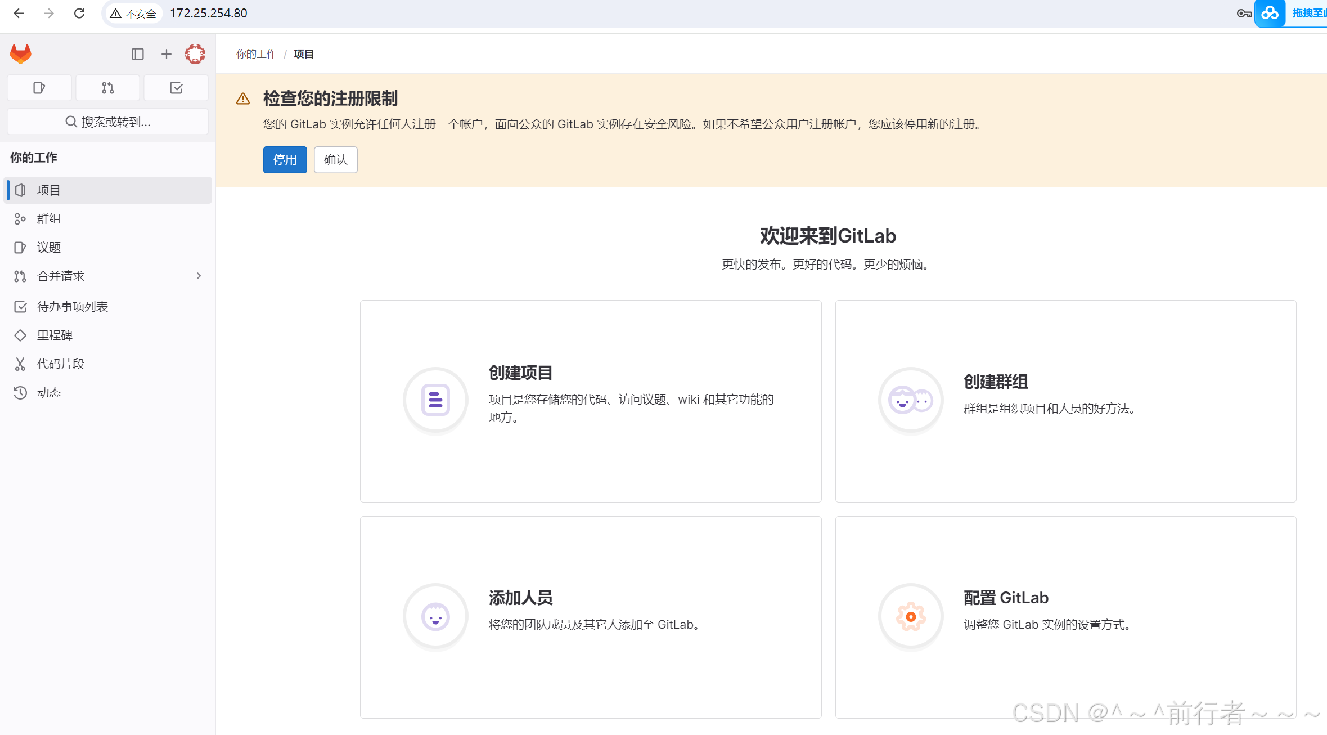Click the warning triangle in the banner
Screen dimensions: 1327x735
click(243, 99)
